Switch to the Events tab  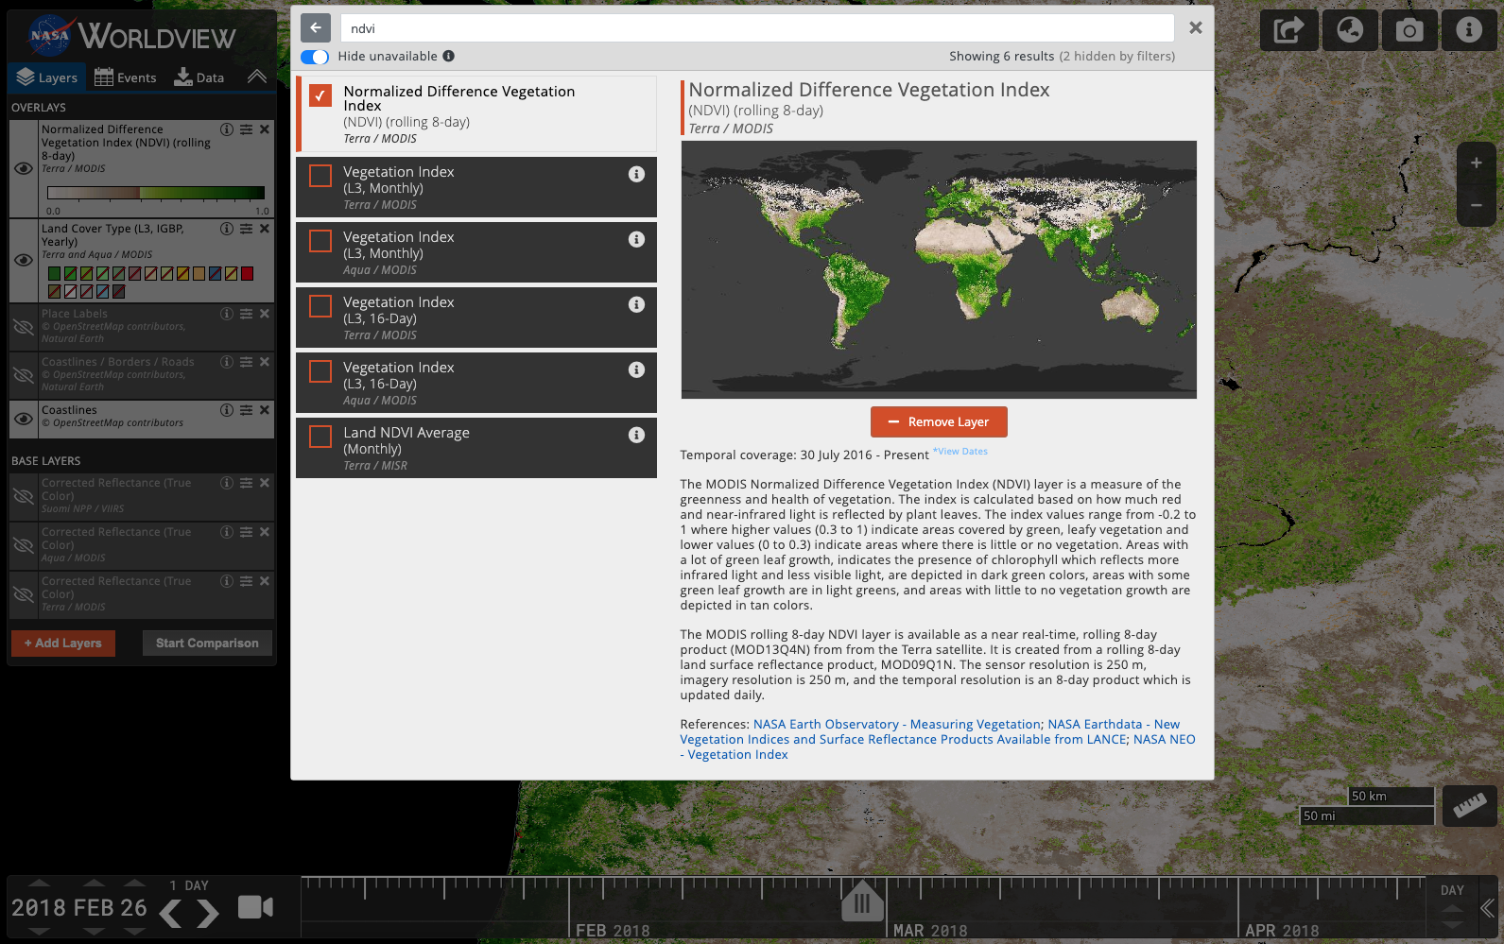pyautogui.click(x=126, y=77)
